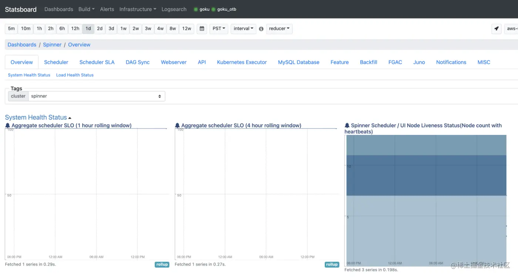Click the Statsboard brand logo
Image resolution: width=518 pixels, height=277 pixels.
click(21, 9)
